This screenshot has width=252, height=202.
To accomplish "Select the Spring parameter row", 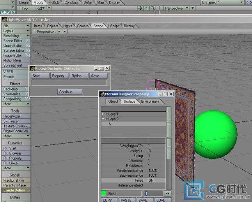I will point(133,156).
